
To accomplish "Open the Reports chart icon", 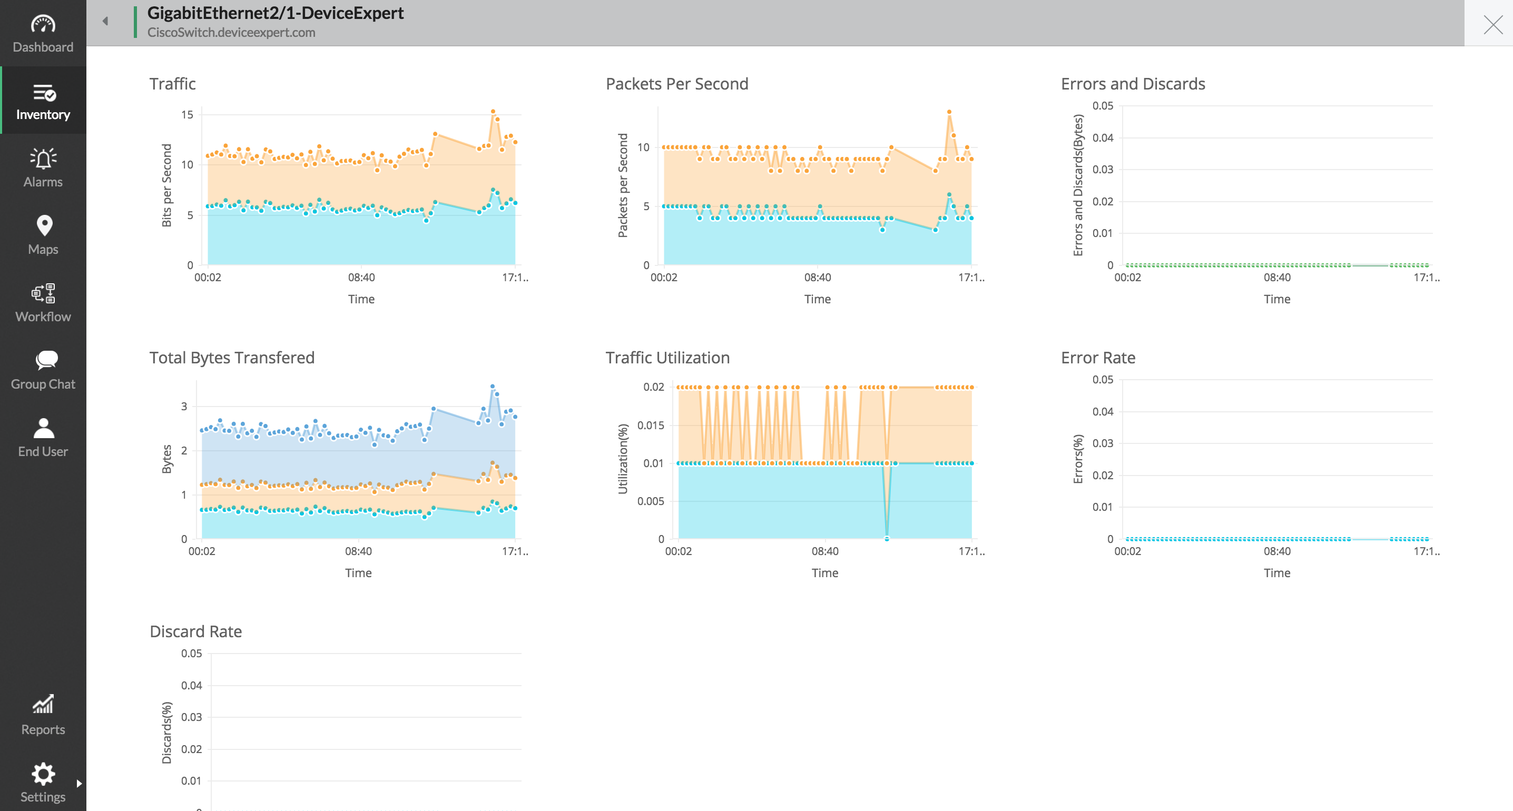I will 43,705.
